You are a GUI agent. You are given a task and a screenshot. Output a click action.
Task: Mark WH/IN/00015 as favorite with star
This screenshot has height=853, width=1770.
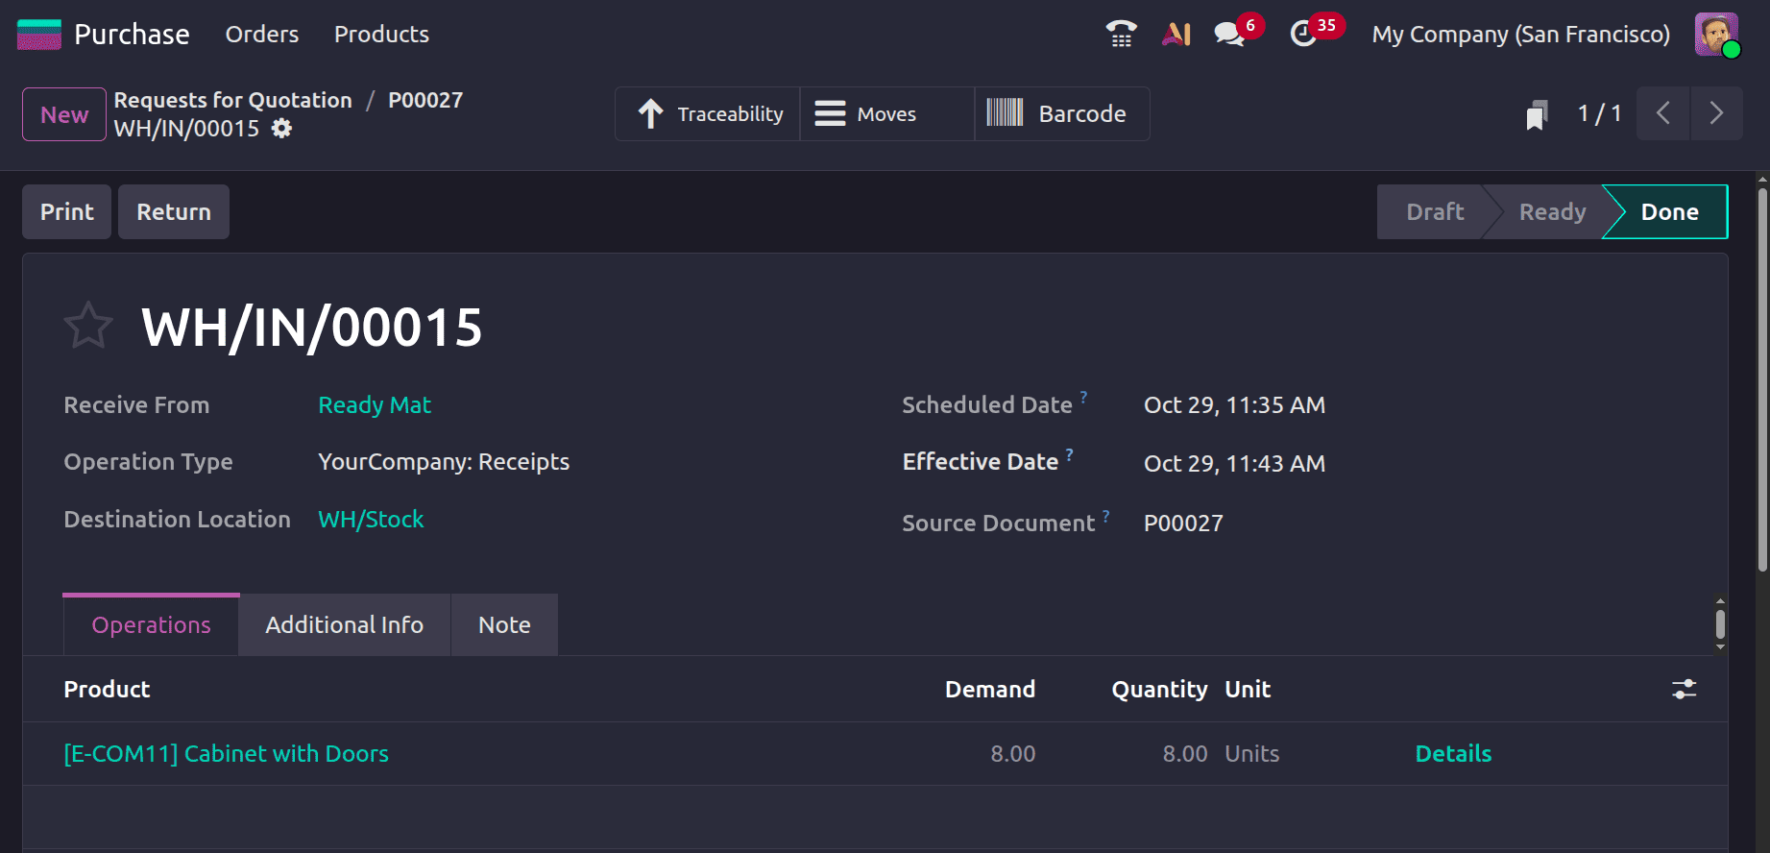click(88, 326)
